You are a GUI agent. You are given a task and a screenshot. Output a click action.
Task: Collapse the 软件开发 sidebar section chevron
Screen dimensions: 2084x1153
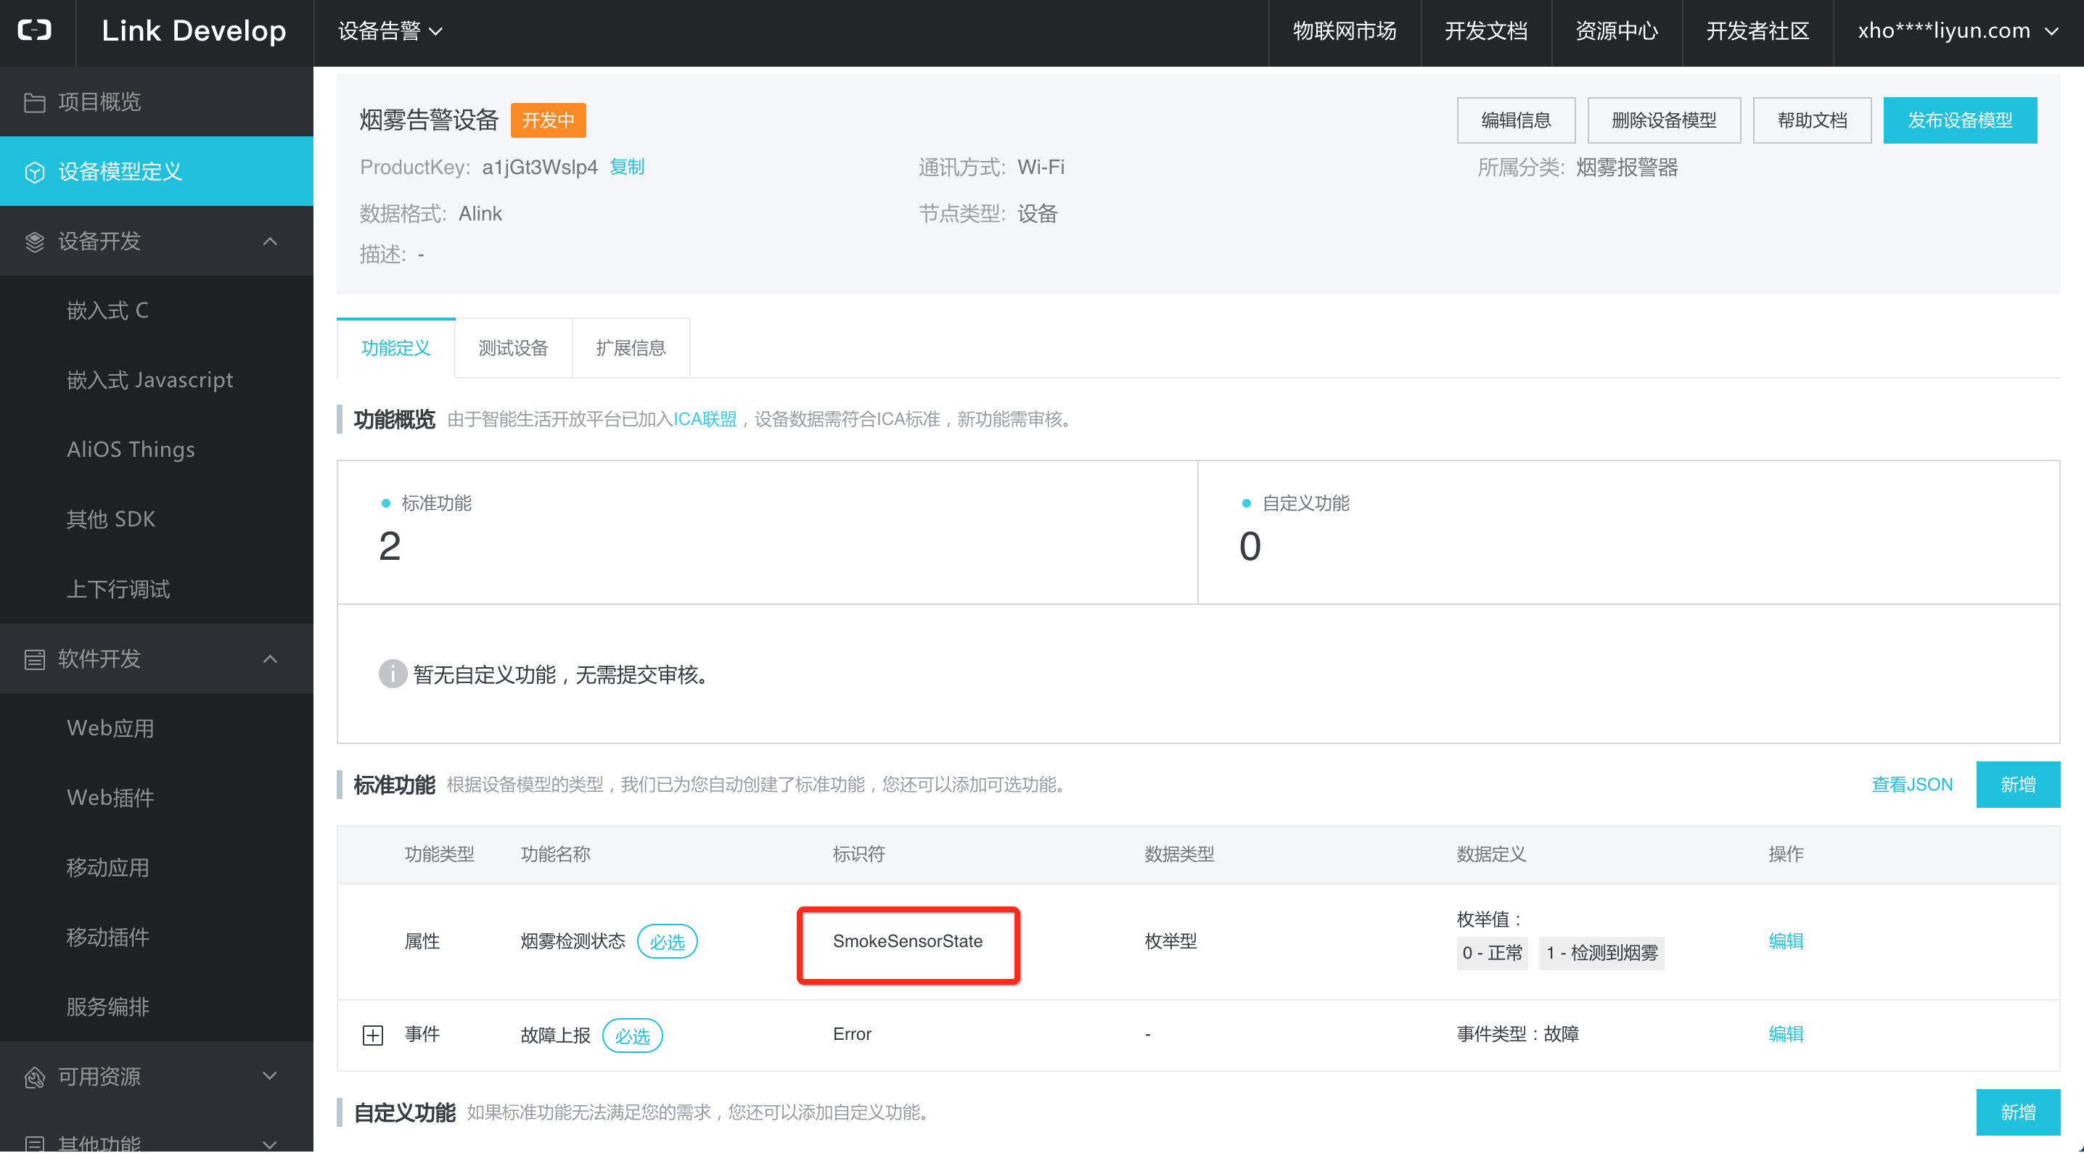(270, 659)
